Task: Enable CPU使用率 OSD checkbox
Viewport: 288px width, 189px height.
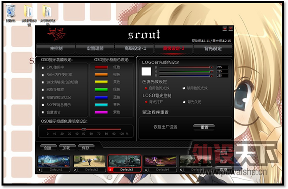Action: click(x=43, y=68)
